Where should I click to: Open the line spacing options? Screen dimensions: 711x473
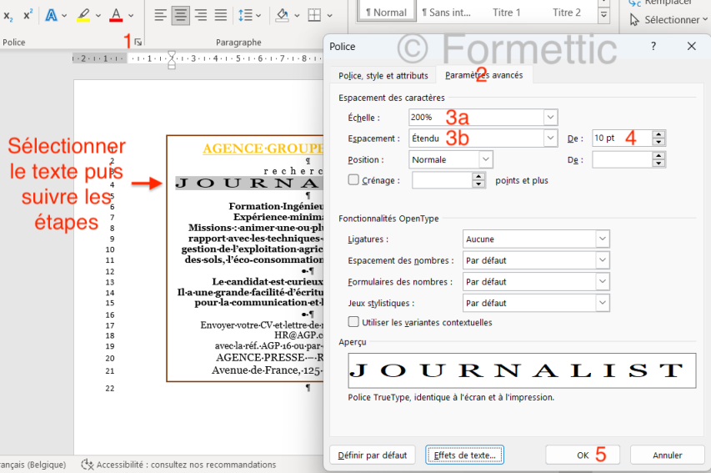pos(245,15)
